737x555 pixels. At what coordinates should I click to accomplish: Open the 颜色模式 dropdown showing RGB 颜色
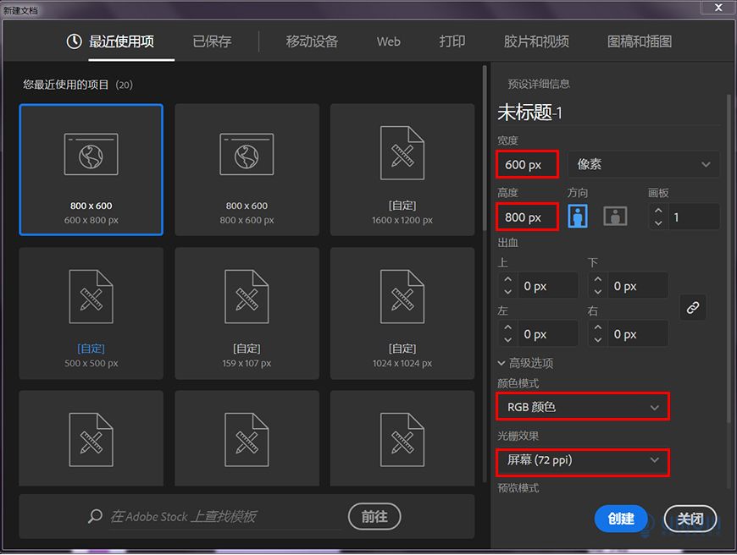pyautogui.click(x=583, y=407)
